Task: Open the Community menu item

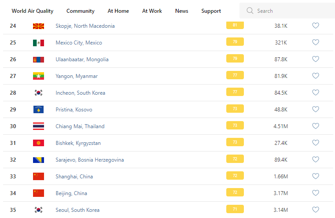Action: [81, 11]
